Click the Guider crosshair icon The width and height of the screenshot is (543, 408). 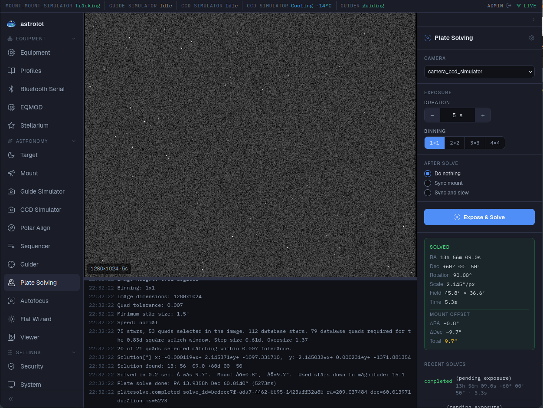11,264
